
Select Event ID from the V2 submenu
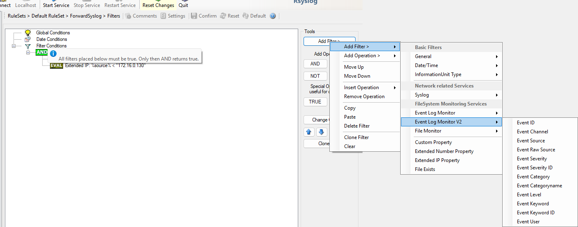(540, 123)
